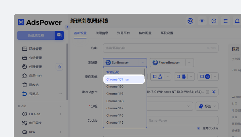
Task: Click download icon next to Chrome 151
Action: pyautogui.click(x=127, y=79)
